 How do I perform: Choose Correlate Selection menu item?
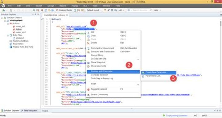(113, 75)
